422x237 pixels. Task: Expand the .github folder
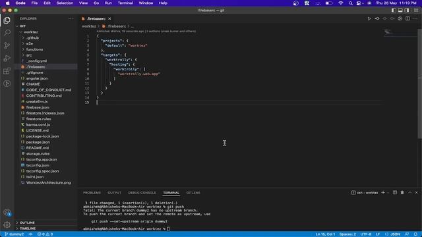(32, 38)
